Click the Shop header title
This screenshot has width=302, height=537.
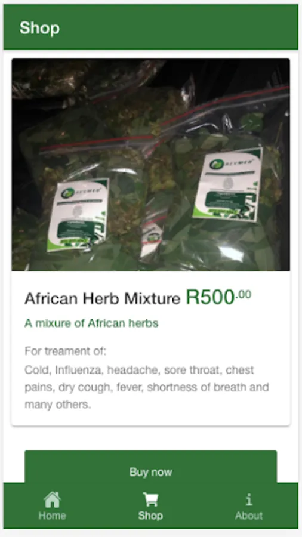(x=40, y=27)
